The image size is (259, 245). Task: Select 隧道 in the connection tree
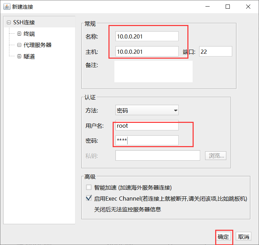(x=29, y=56)
